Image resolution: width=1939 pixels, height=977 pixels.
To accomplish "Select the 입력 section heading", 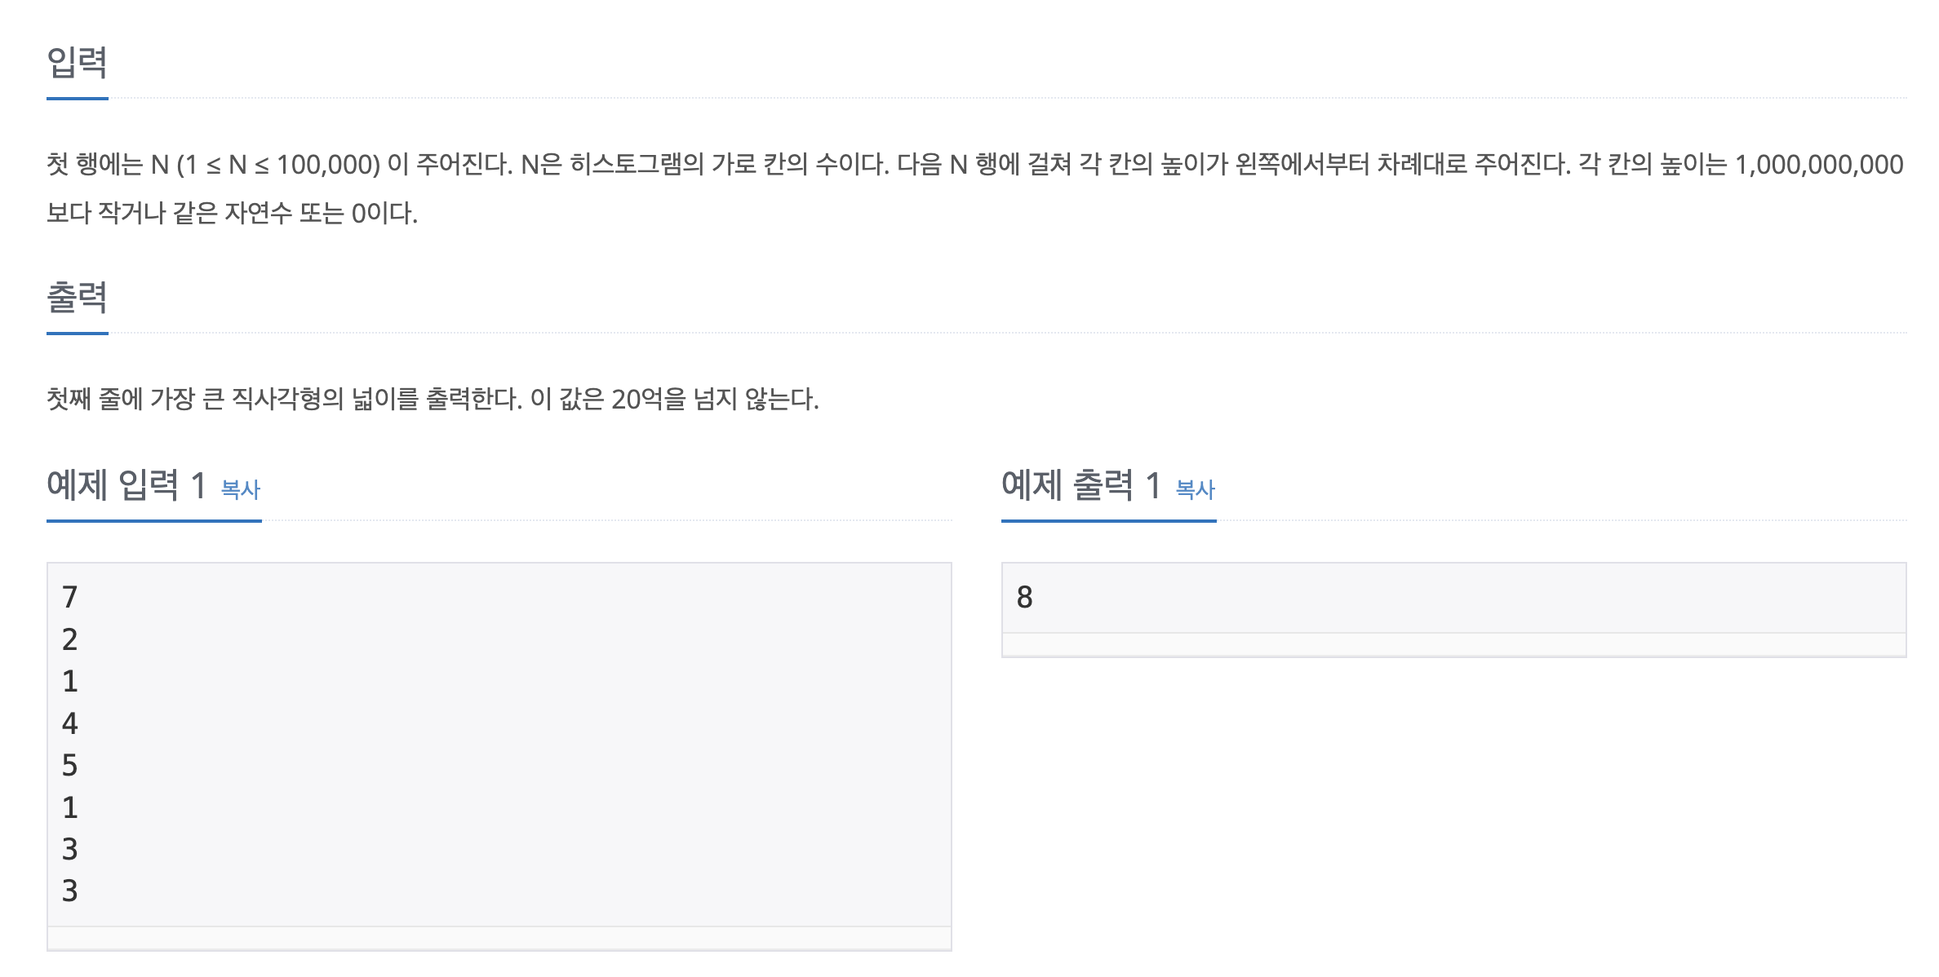I will [78, 63].
